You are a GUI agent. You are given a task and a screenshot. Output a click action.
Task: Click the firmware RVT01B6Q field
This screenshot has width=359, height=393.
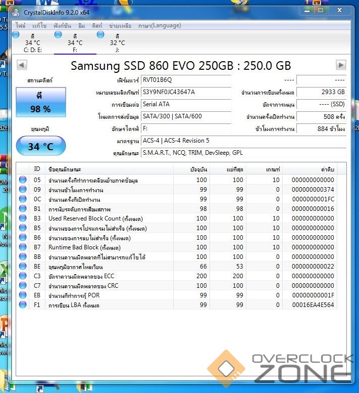185,80
